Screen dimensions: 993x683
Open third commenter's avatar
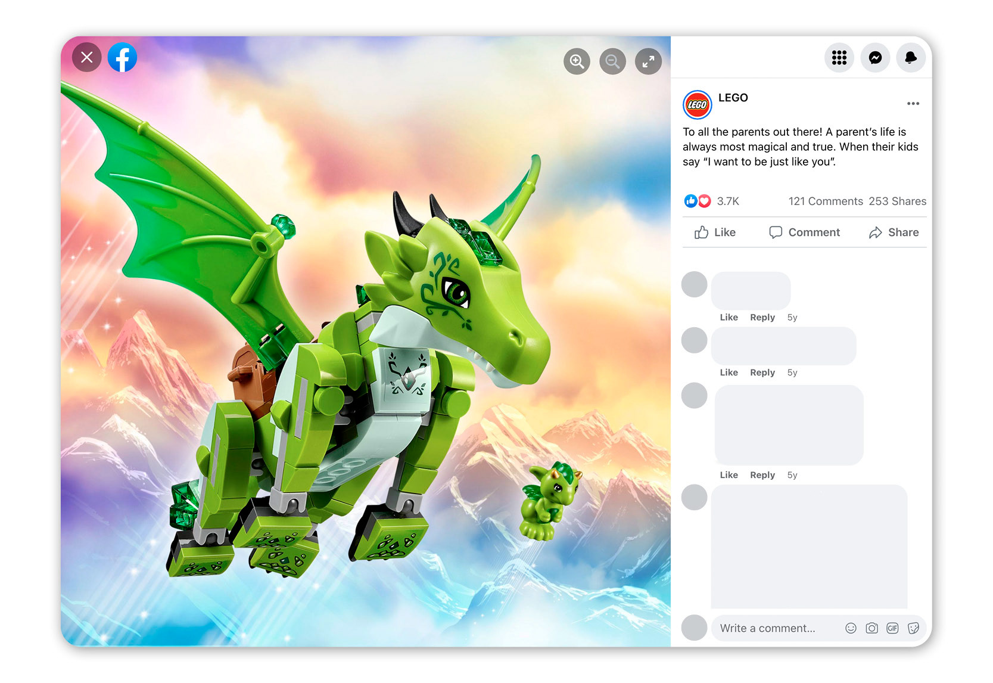694,395
